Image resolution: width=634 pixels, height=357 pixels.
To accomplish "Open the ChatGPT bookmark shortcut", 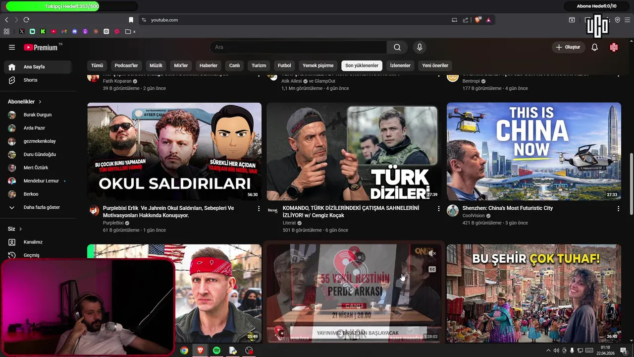I will click(x=106, y=31).
